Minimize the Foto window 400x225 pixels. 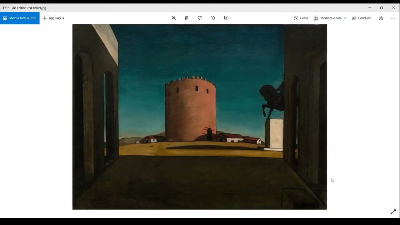pos(370,8)
